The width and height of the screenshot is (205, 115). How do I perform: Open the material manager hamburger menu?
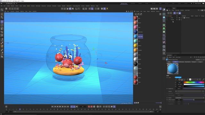coord(135,11)
